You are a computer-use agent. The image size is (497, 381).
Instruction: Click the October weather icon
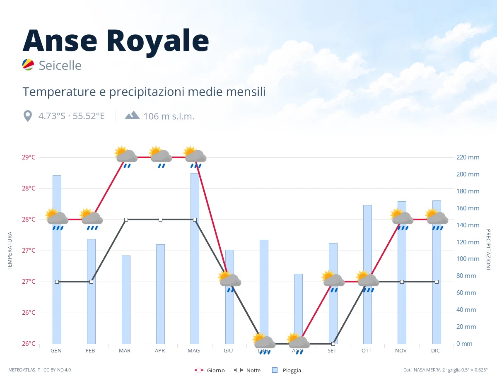click(368, 282)
